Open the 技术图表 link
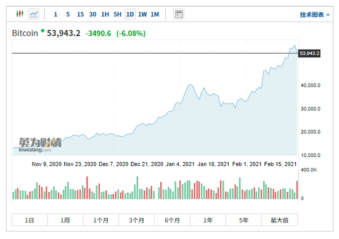 point(314,15)
